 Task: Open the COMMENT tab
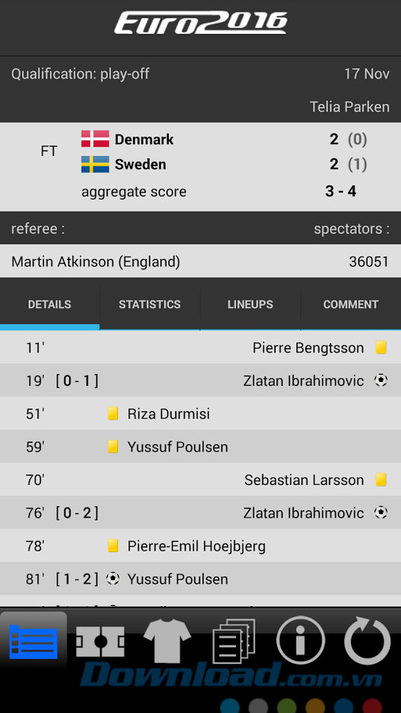350,304
